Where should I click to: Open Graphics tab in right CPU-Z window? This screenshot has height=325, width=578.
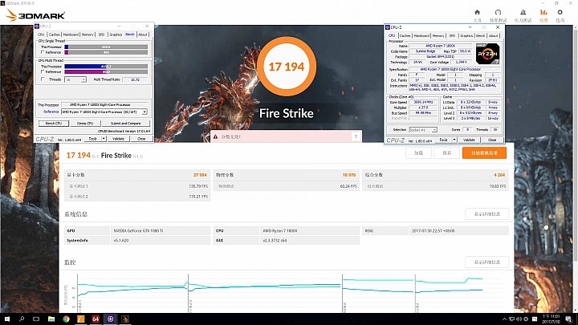466,36
